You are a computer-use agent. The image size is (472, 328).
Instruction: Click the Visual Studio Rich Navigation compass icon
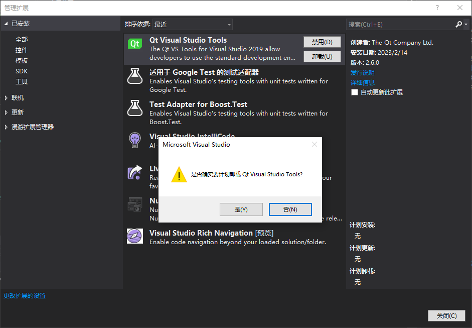135,236
